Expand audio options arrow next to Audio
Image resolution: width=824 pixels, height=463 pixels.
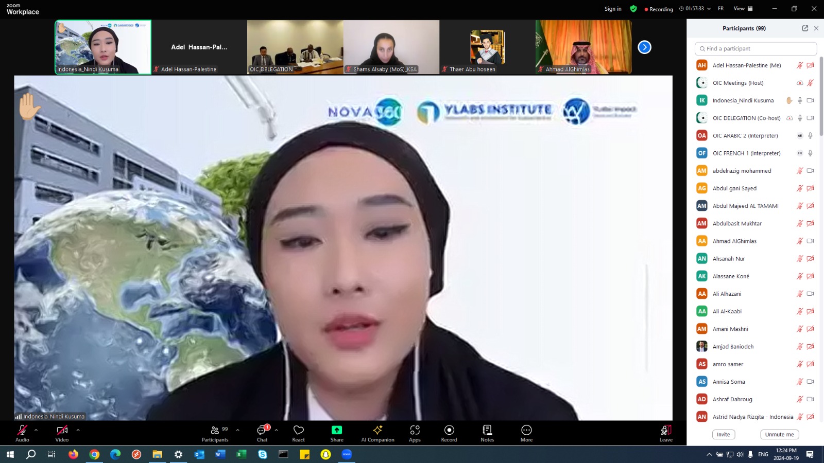coord(36,430)
